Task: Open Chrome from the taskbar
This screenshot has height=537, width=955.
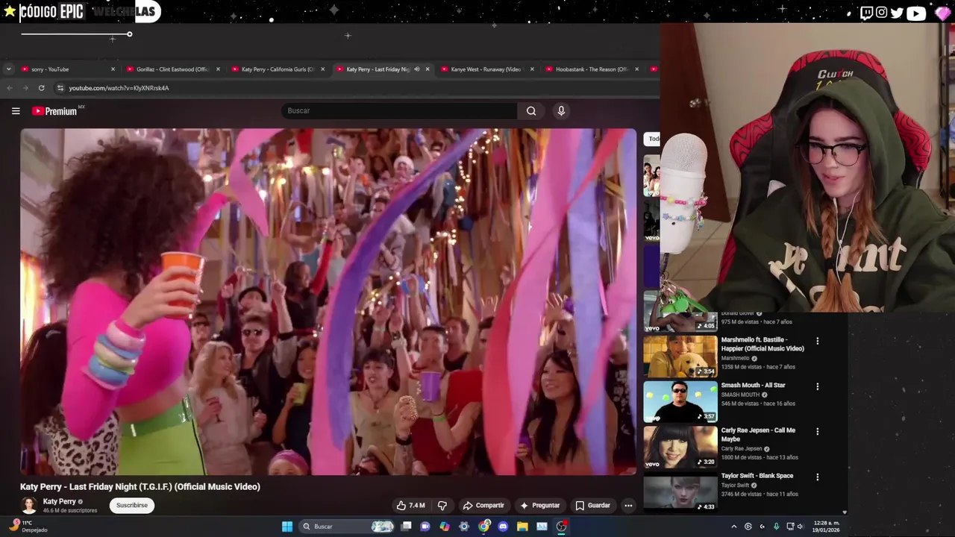Action: pos(483,527)
